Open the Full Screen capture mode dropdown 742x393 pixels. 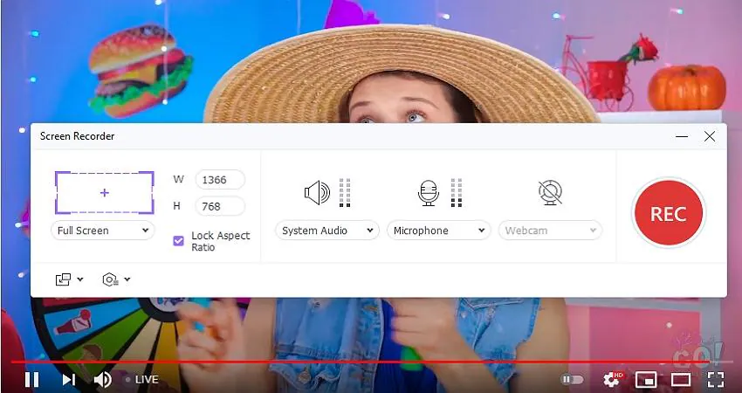point(103,231)
